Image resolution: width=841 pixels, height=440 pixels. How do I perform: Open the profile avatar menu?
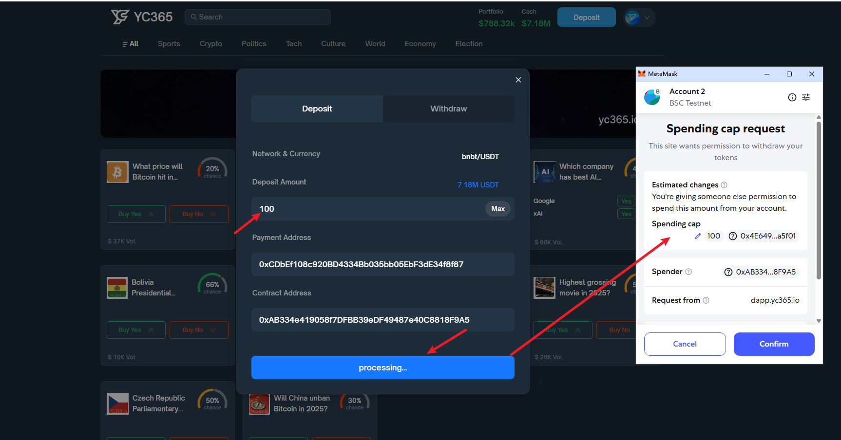[x=632, y=18]
